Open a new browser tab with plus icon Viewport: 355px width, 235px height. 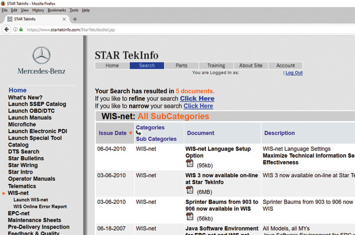tap(75, 19)
